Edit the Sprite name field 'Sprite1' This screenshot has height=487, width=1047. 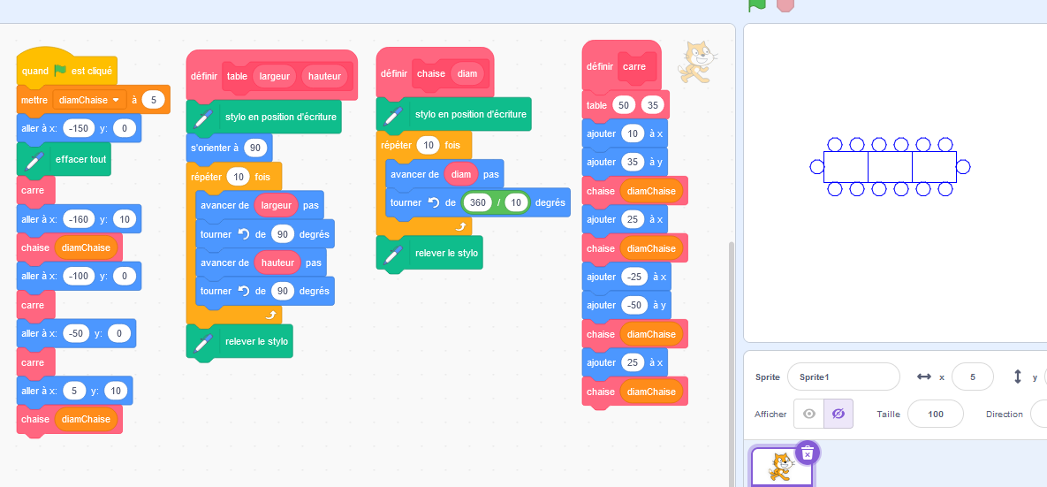tap(842, 377)
